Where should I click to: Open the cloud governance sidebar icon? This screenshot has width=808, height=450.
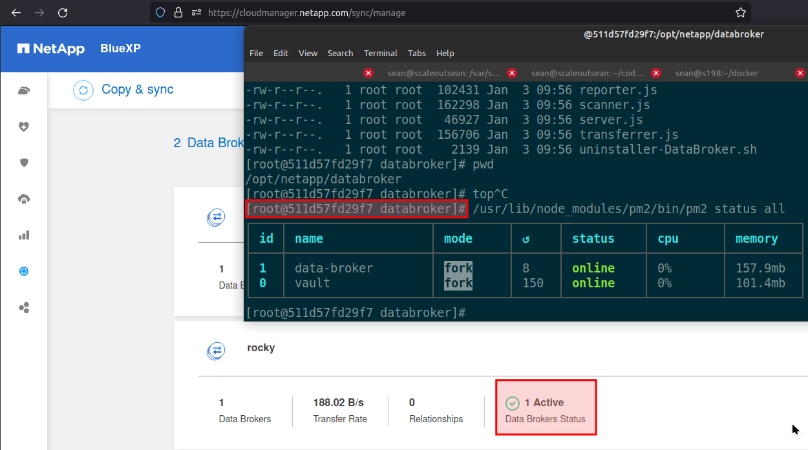click(x=24, y=199)
